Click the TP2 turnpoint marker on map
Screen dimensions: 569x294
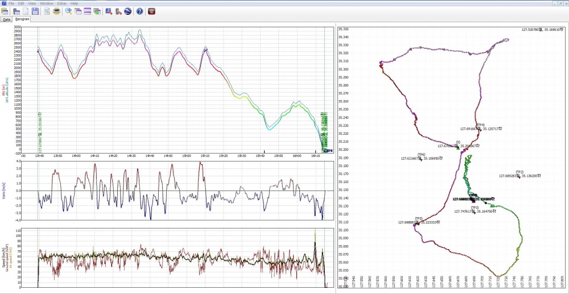pos(519,176)
